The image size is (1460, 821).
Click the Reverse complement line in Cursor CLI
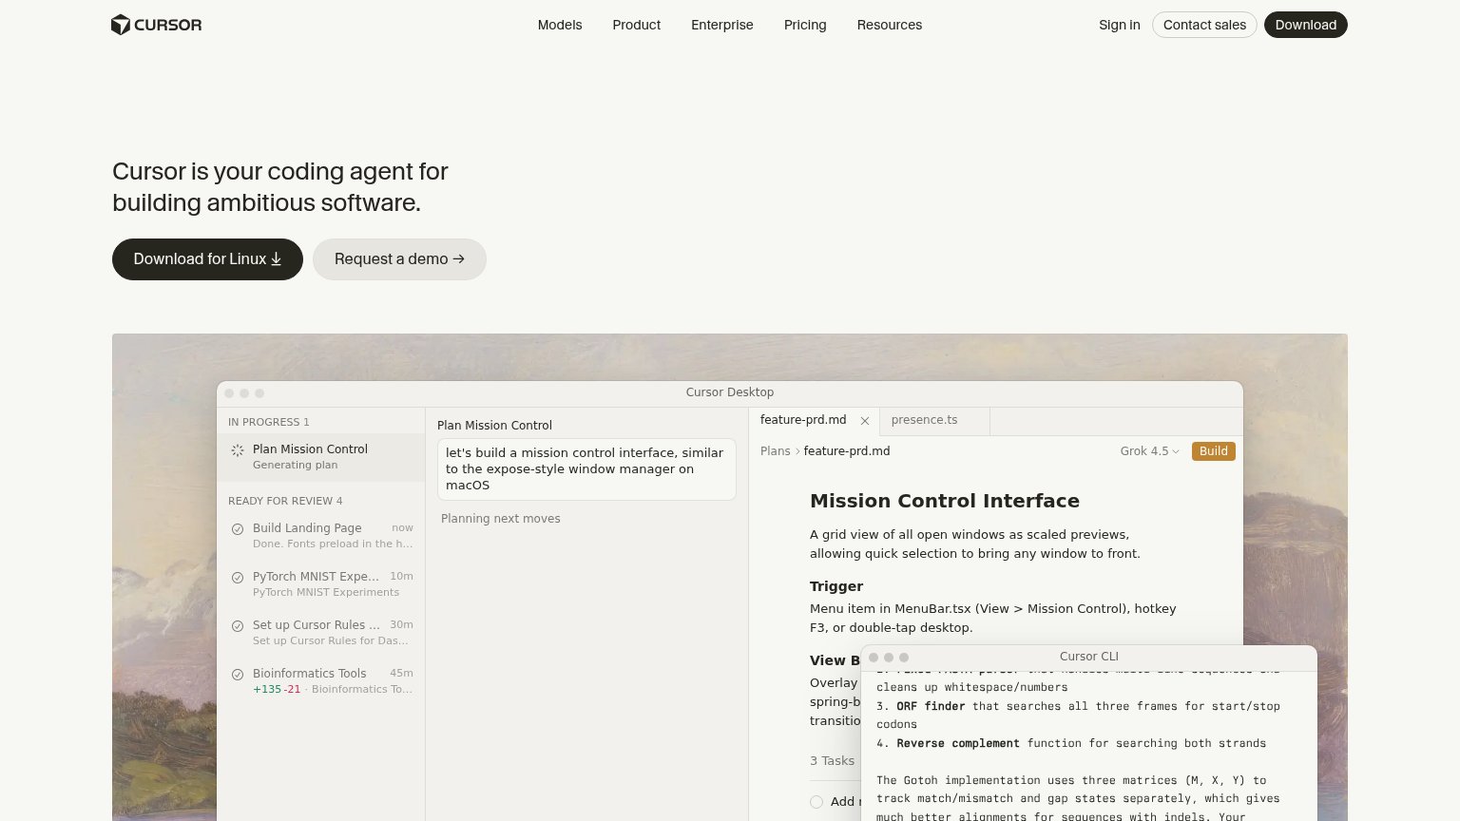[1071, 744]
